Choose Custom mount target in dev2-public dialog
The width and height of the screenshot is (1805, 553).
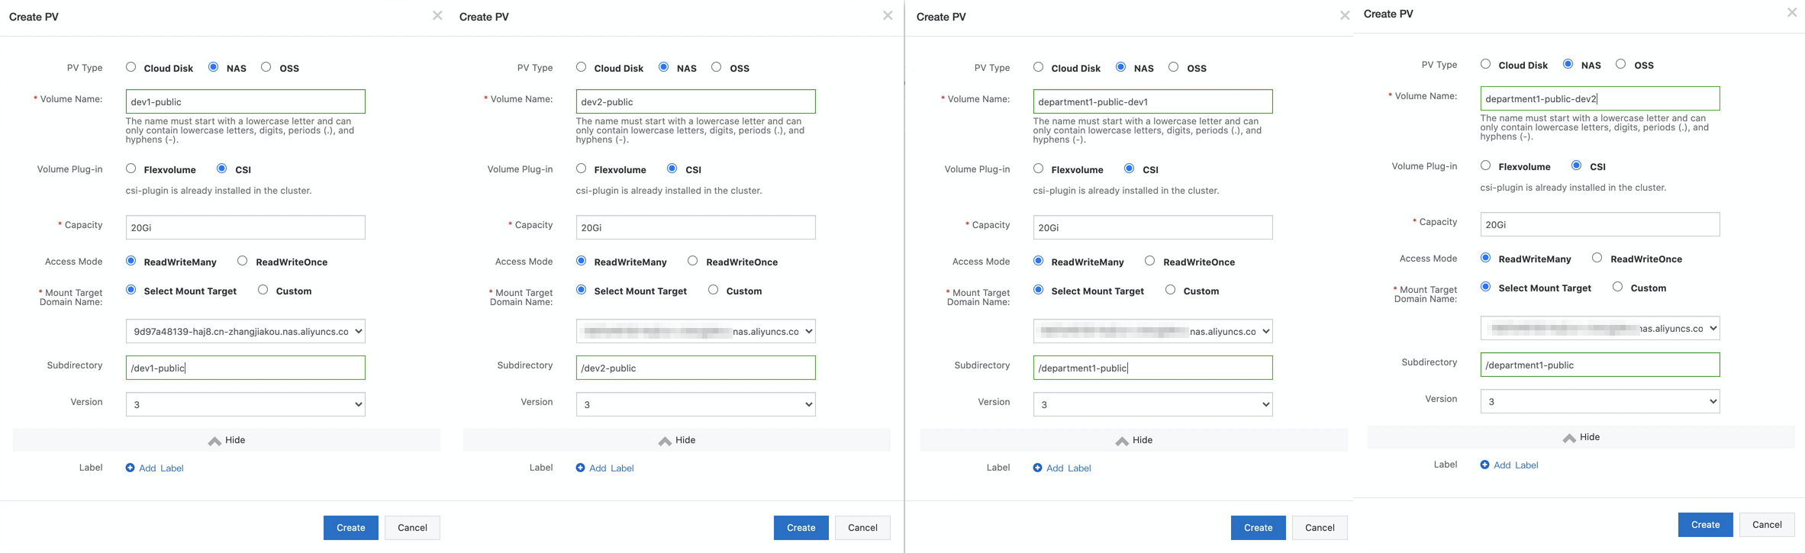coord(714,290)
